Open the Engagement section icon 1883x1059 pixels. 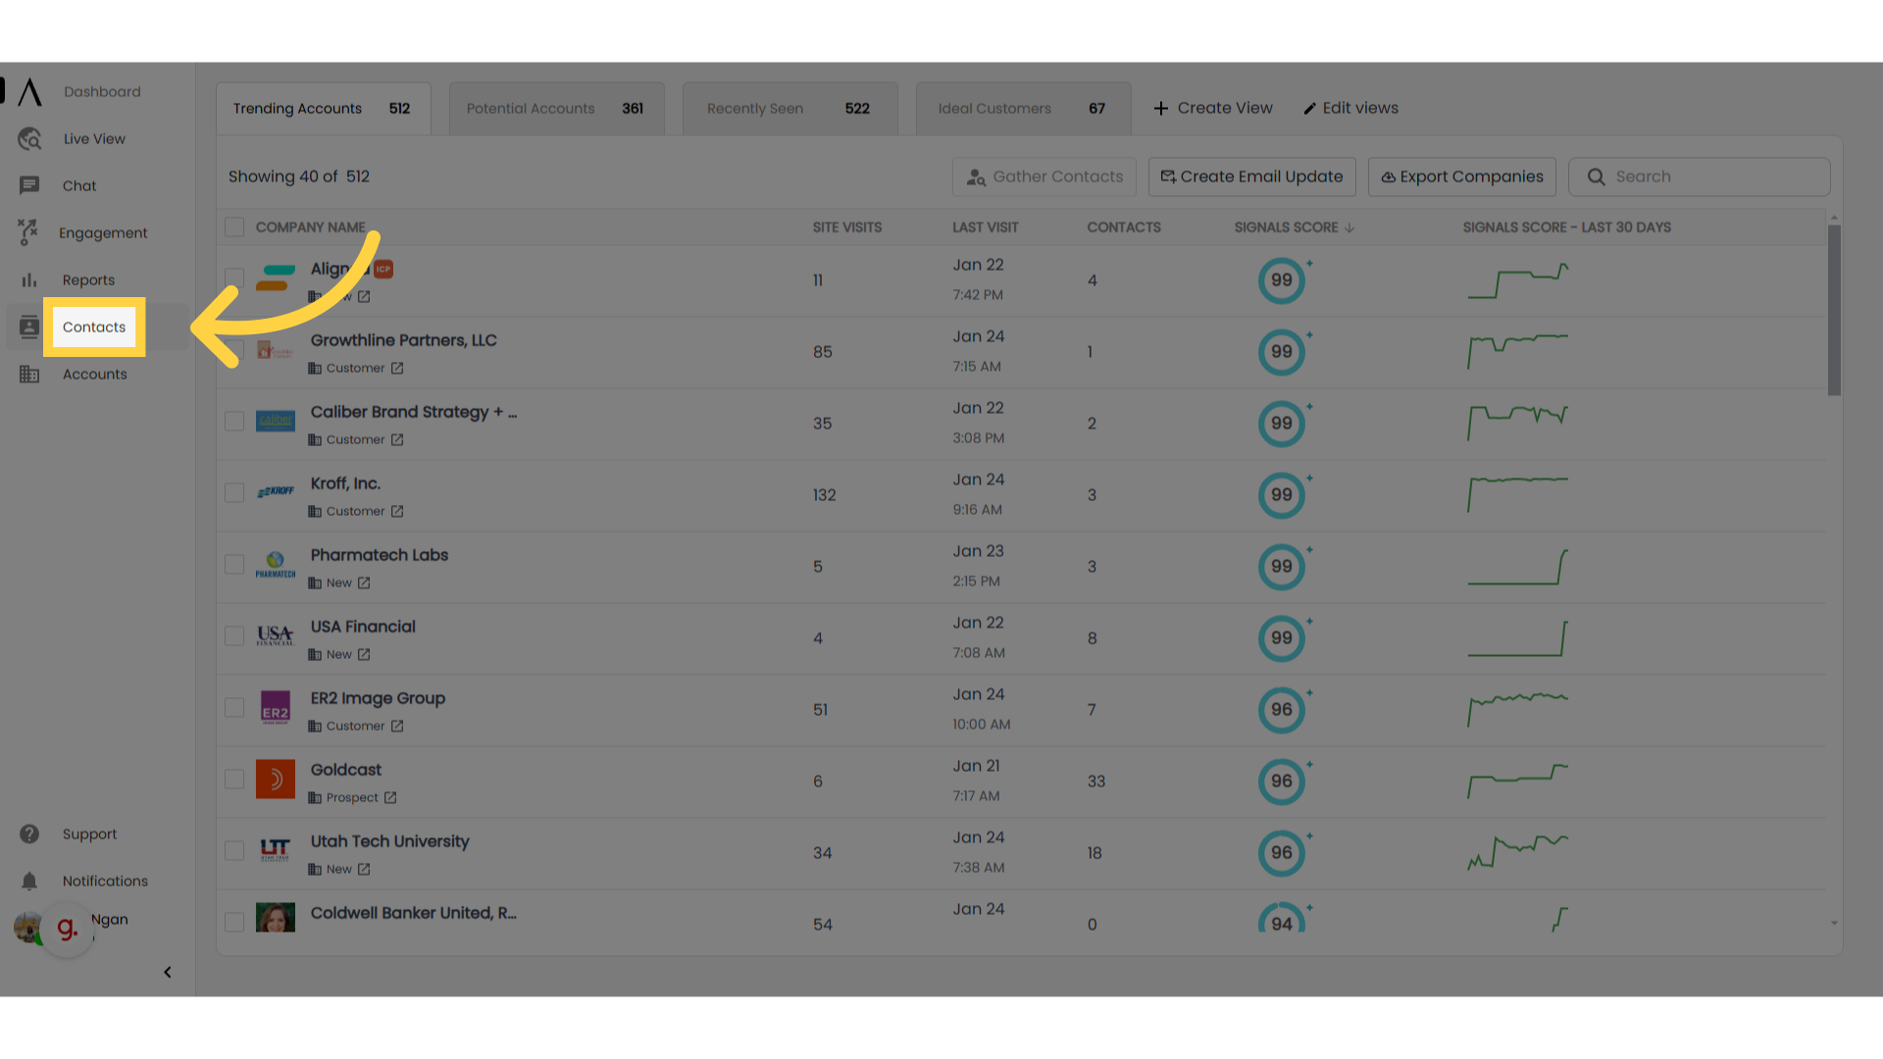coord(28,232)
